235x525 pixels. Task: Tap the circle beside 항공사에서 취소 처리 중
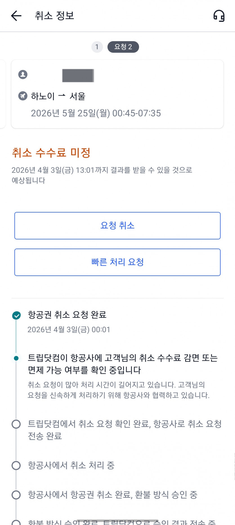16,465
